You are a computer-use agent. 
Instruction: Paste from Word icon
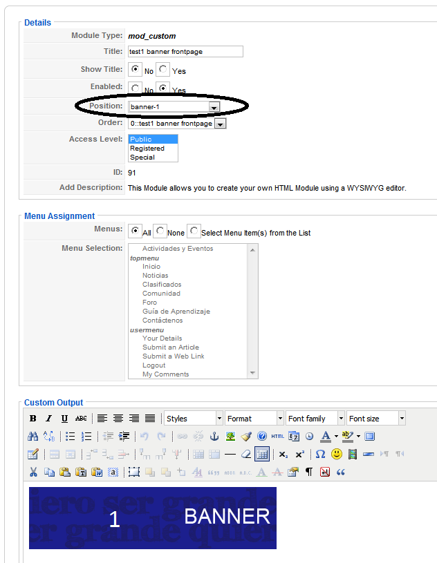click(x=97, y=472)
